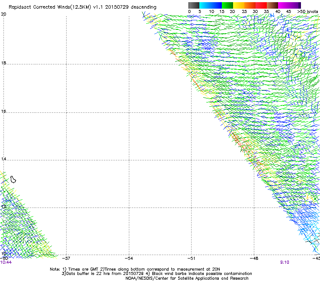Click the cyan 5-10 knots legend swatch
Screen dimensions: 320x281
(x=205, y=5)
